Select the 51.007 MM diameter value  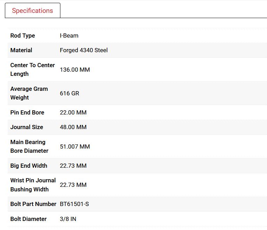click(75, 146)
